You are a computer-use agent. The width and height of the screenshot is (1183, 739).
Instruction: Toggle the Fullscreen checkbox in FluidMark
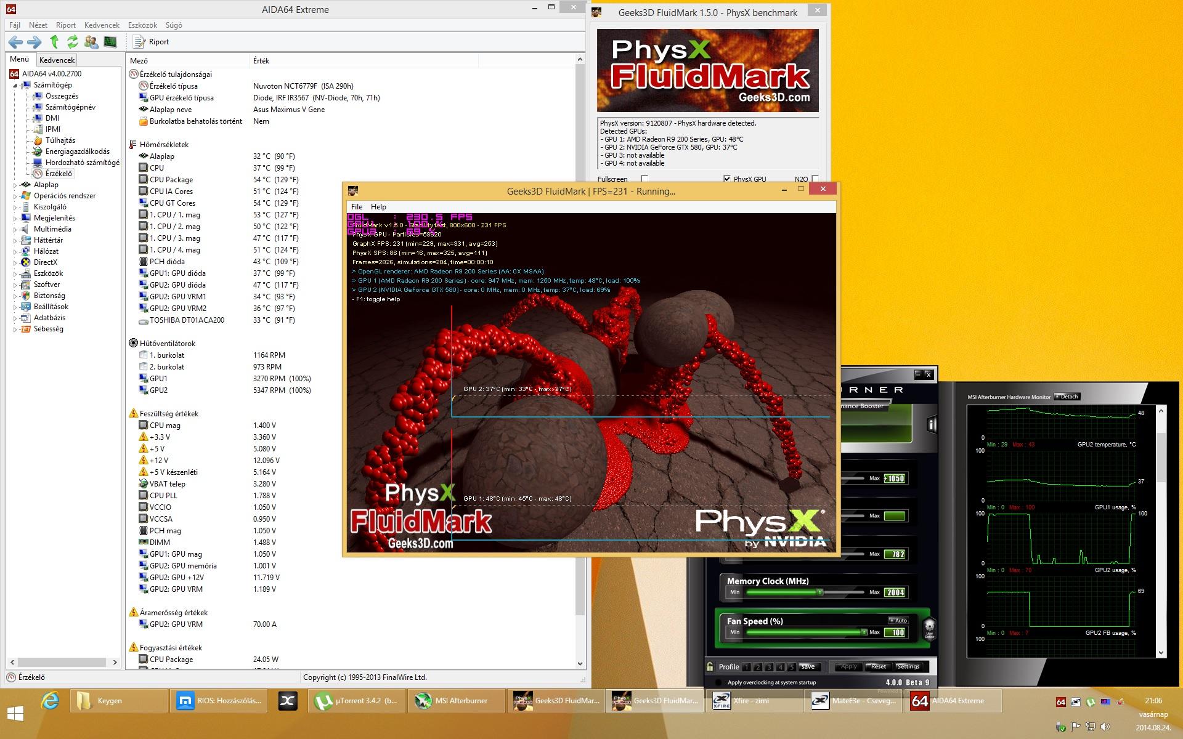(x=644, y=179)
